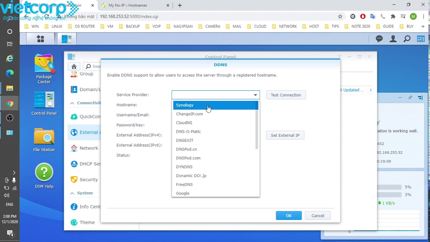Click Google Translate extension icon

click(373, 16)
